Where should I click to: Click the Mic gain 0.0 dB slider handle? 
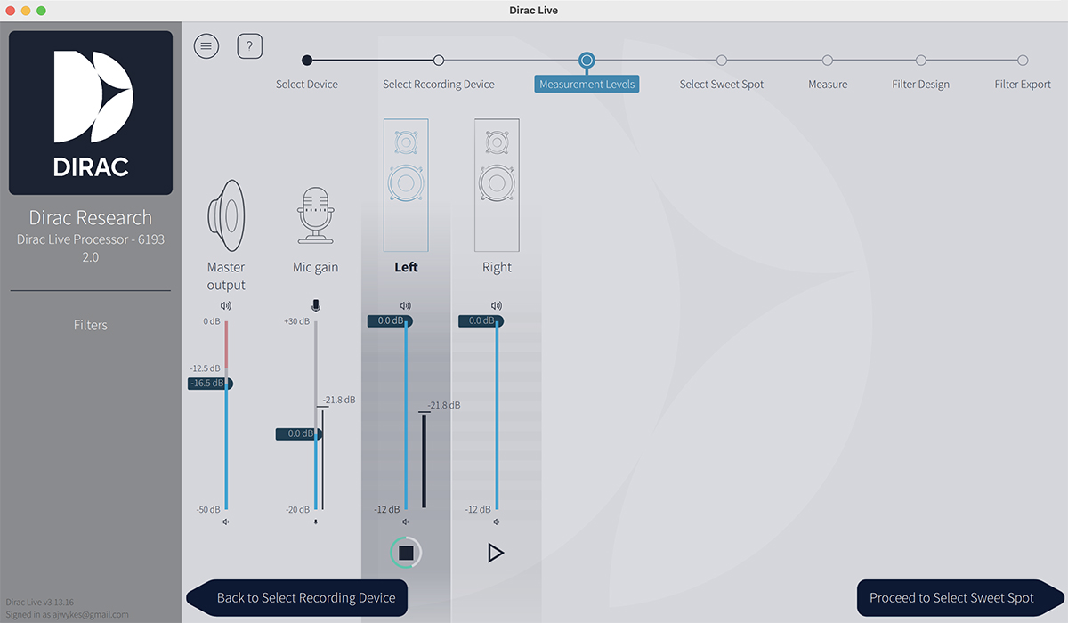click(299, 434)
